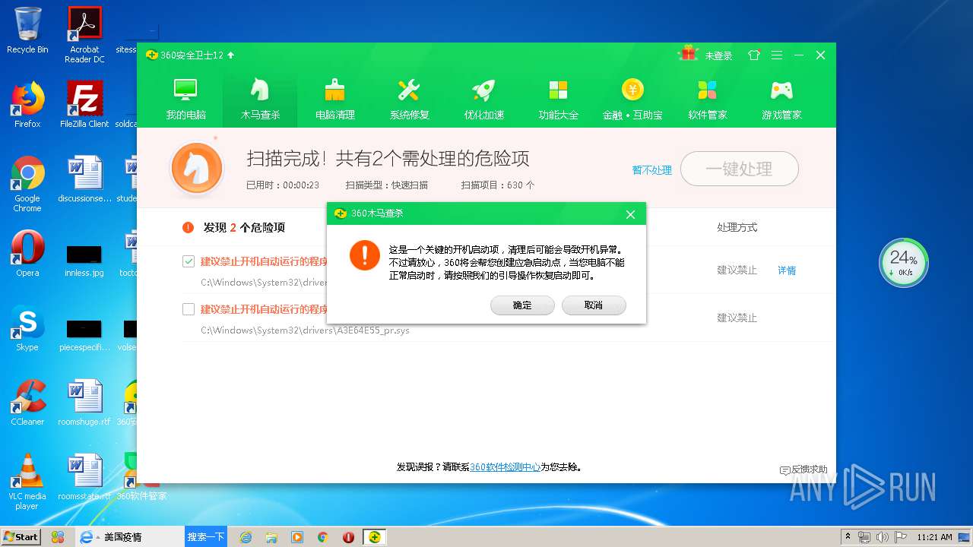
Task: Open innless.jpg file on desktop
Action: (x=84, y=260)
